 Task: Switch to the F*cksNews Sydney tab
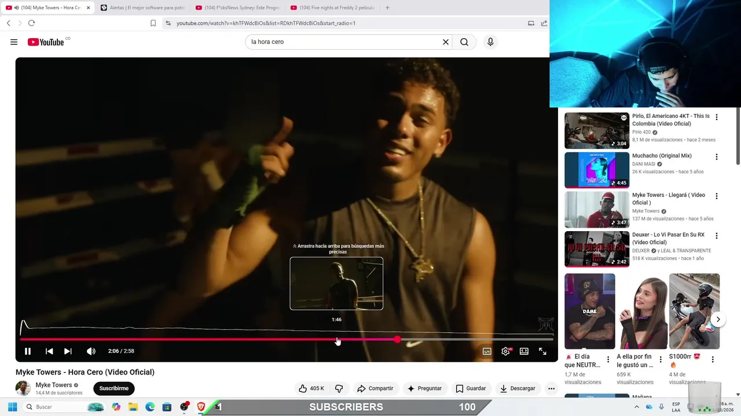(237, 8)
